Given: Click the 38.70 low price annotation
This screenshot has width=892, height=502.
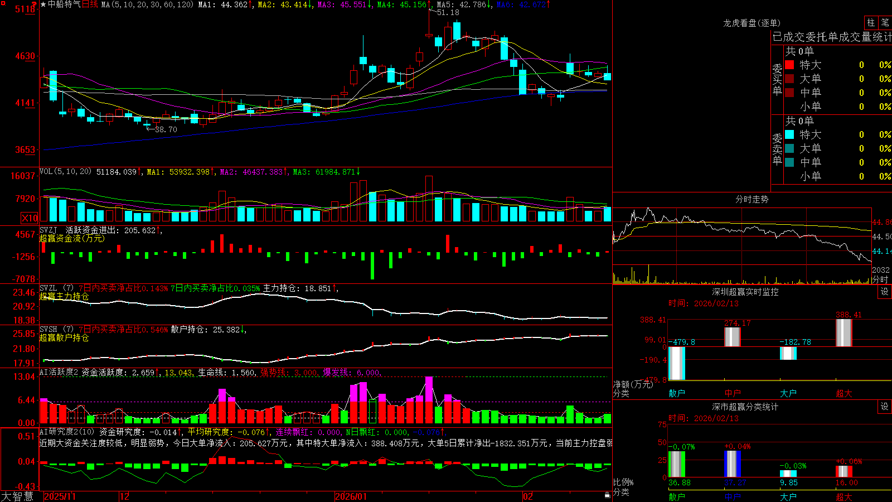Looking at the screenshot, I should coord(166,129).
